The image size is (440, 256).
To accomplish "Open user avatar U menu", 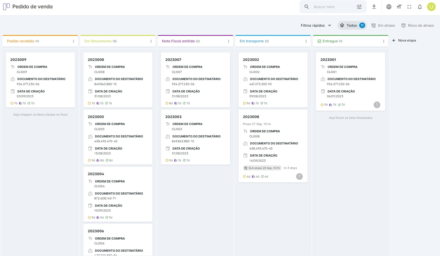I will (x=431, y=7).
